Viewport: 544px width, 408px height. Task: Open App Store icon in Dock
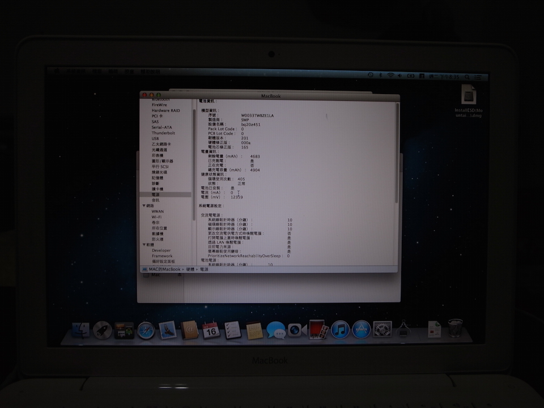361,330
